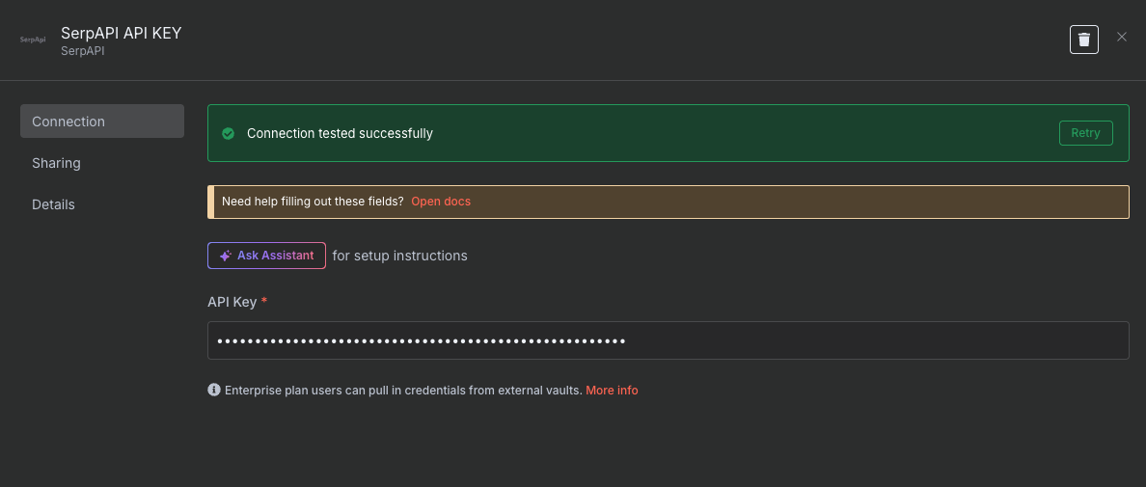Image resolution: width=1146 pixels, height=487 pixels.
Task: Click the green success checkmark icon
Action: tap(228, 134)
